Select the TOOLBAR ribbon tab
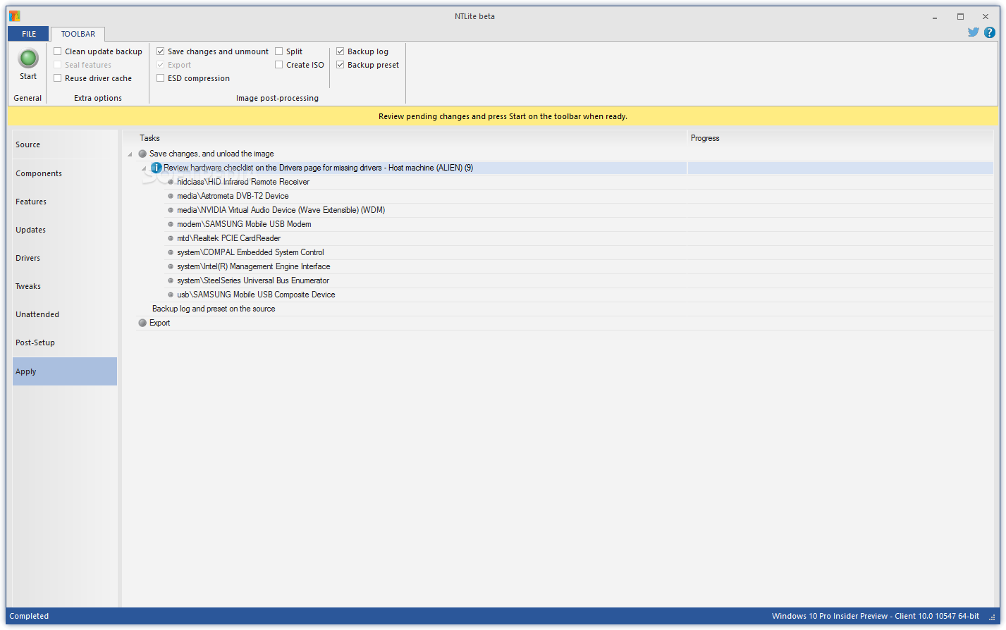This screenshot has height=630, width=1006. coord(78,34)
